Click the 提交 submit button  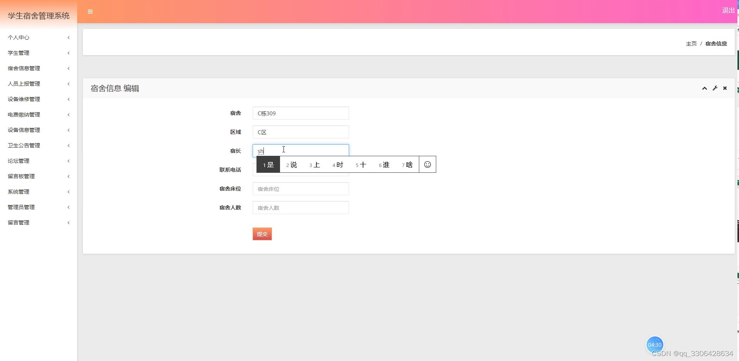(x=262, y=234)
